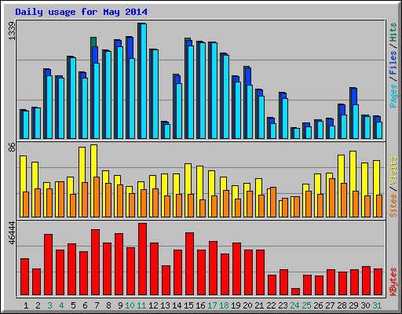Image resolution: width=402 pixels, height=314 pixels.
Task: Click day 19 on the x-axis
Action: (x=236, y=305)
